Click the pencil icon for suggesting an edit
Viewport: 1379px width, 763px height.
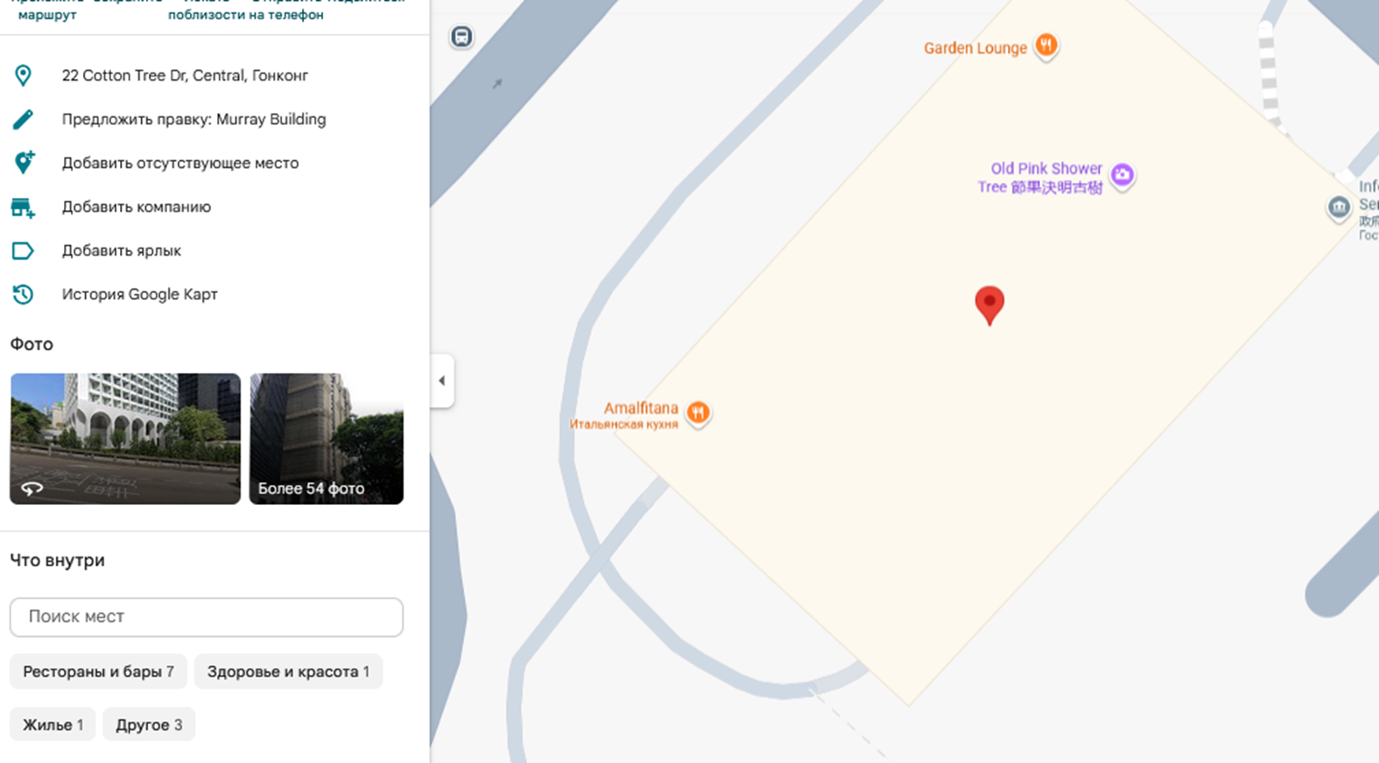pos(23,119)
